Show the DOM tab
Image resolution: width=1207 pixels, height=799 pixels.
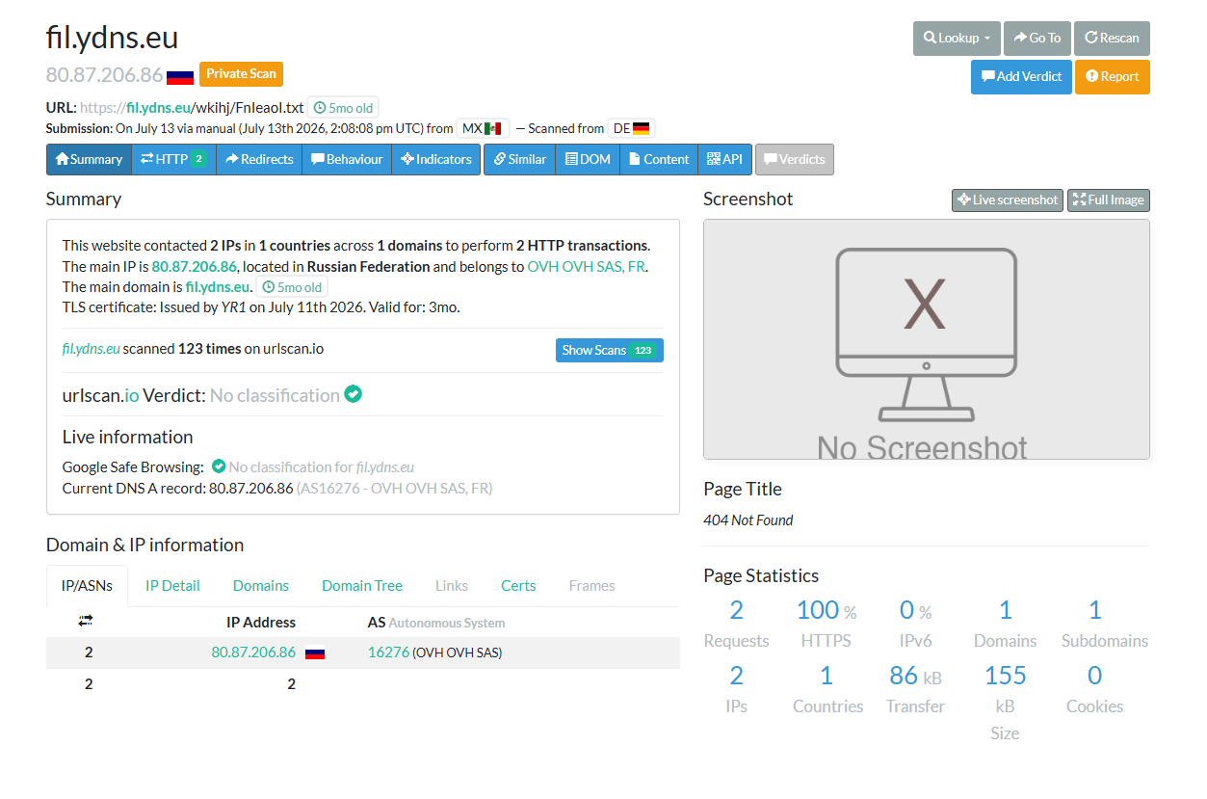pos(588,159)
